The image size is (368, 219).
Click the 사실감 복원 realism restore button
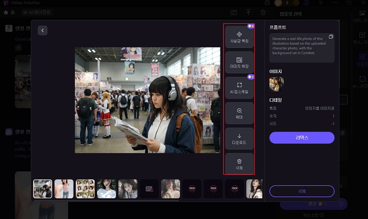[239, 37]
